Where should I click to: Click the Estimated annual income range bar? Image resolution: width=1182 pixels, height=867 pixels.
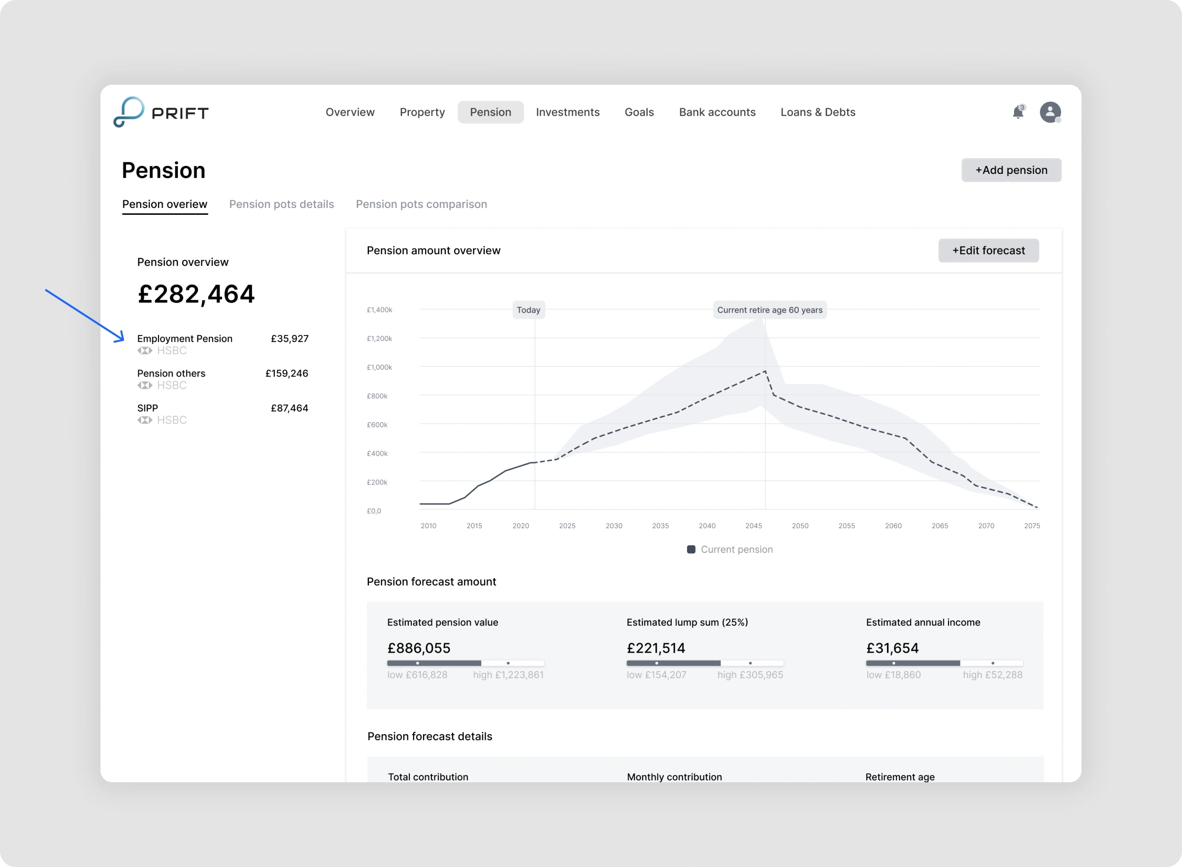(x=944, y=663)
